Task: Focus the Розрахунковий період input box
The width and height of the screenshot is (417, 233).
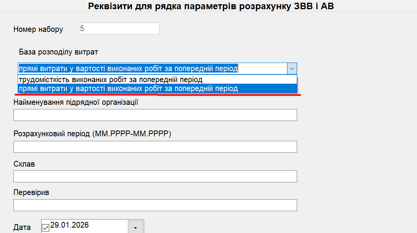Action: [155, 147]
